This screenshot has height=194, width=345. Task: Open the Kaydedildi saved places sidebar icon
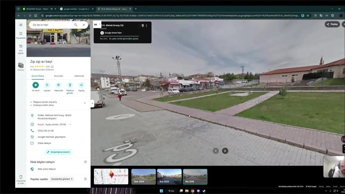coord(21,35)
